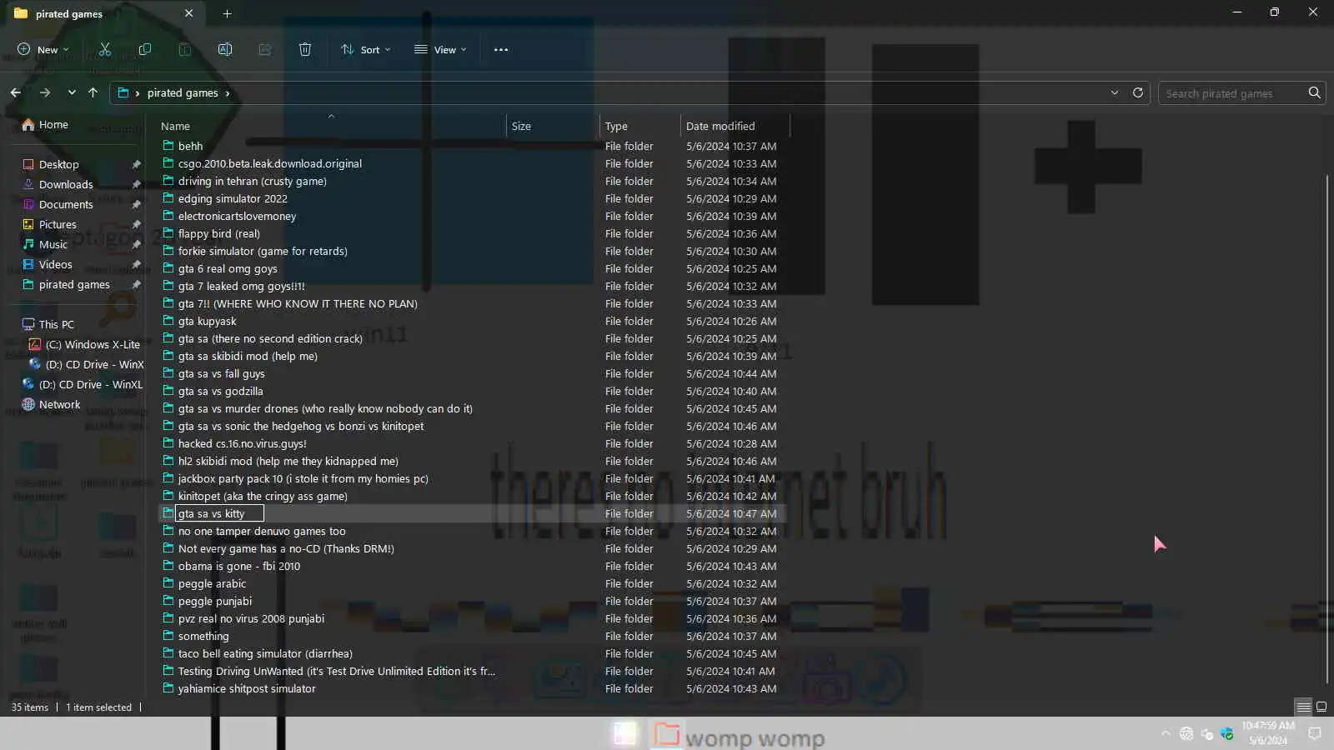Viewport: 1334px width, 750px height.
Task: Open Documents in the navigation pane
Action: (66, 204)
